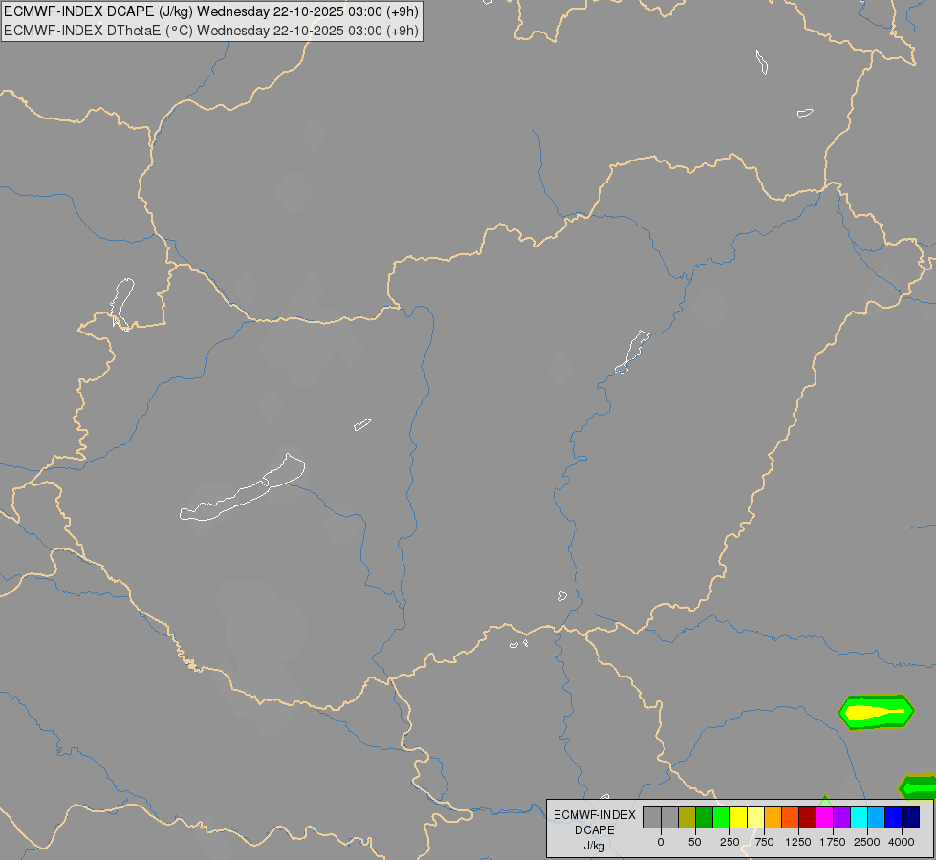Select the red-orange legend swatch
936x860 pixels.
tap(791, 818)
